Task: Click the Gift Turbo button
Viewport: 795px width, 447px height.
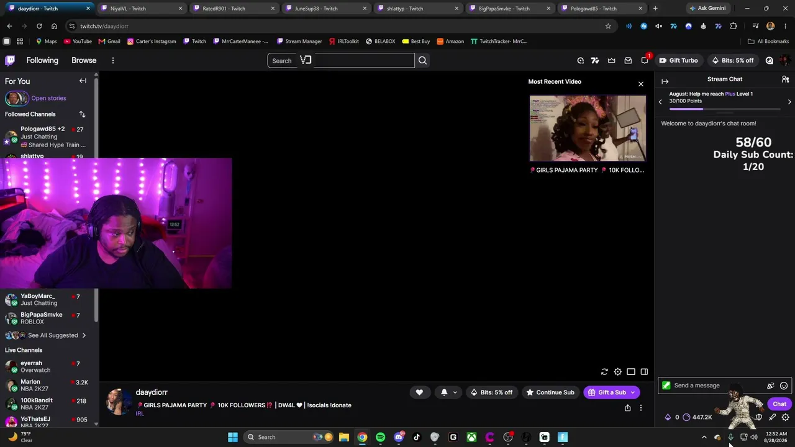Action: 678,60
